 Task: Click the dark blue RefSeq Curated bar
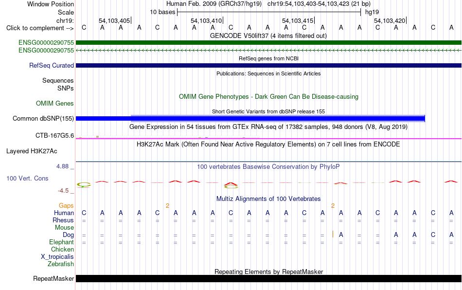pos(268,65)
